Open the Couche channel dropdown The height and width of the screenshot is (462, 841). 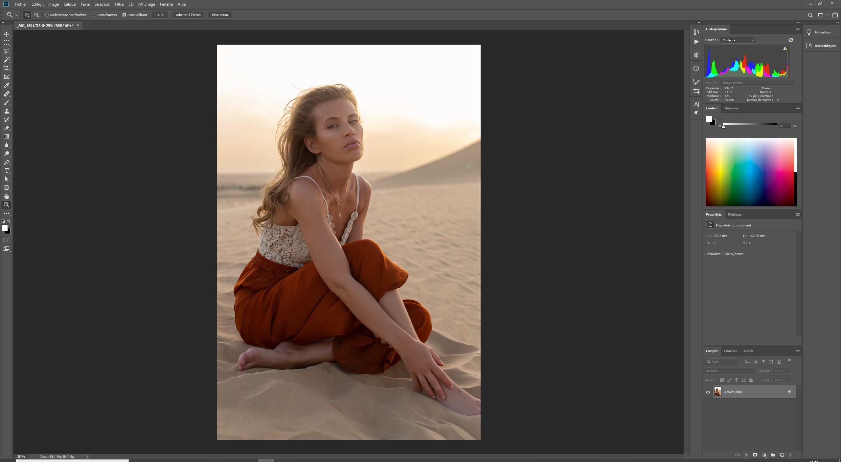click(x=737, y=40)
